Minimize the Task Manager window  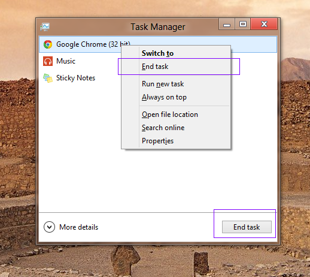click(227, 24)
